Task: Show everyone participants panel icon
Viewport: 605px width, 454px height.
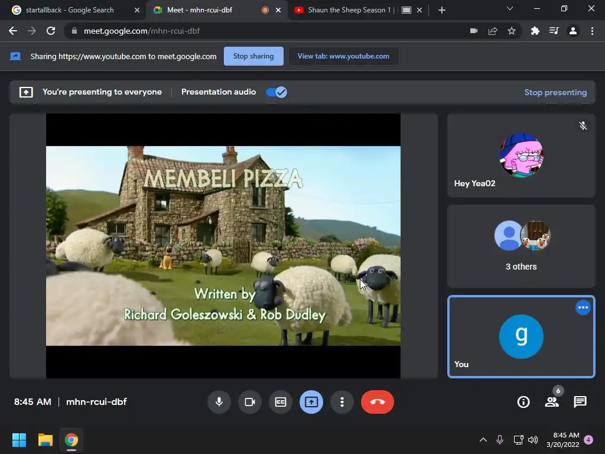Action: tap(552, 402)
